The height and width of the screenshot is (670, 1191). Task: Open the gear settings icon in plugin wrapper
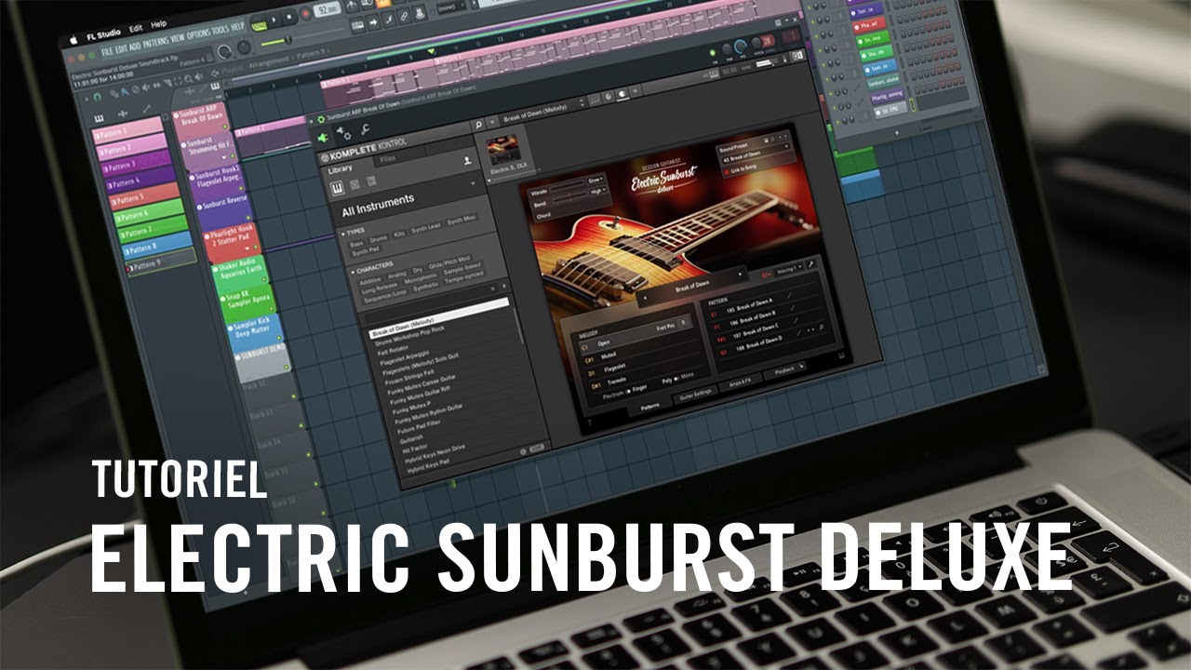click(344, 134)
